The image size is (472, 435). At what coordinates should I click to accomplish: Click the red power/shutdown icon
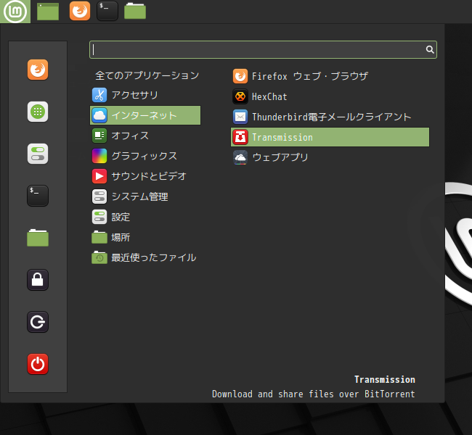(38, 364)
